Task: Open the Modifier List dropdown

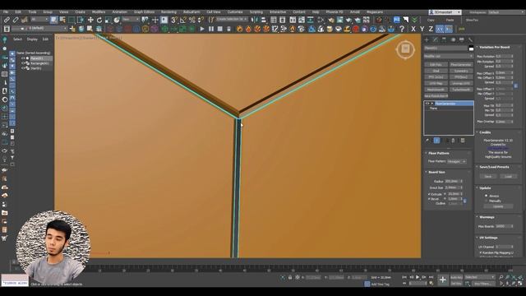Action: (449, 56)
